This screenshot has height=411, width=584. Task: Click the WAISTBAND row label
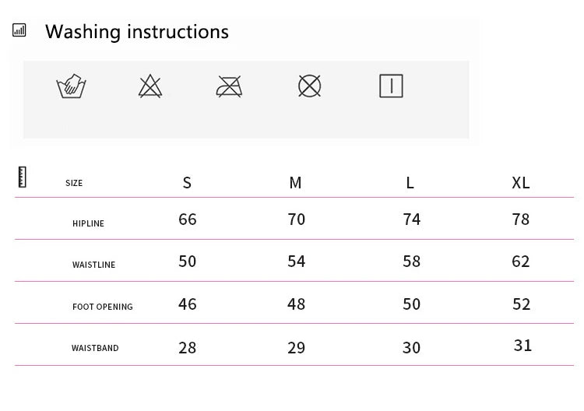[95, 349]
